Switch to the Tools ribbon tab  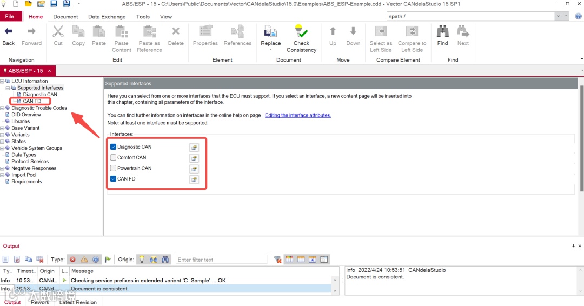click(143, 17)
